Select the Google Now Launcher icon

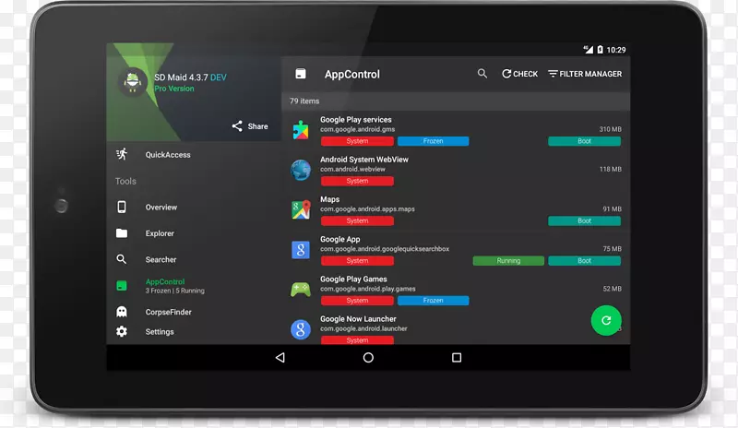tap(301, 329)
